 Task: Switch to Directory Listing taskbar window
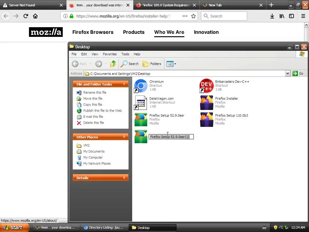pyautogui.click(x=104, y=228)
